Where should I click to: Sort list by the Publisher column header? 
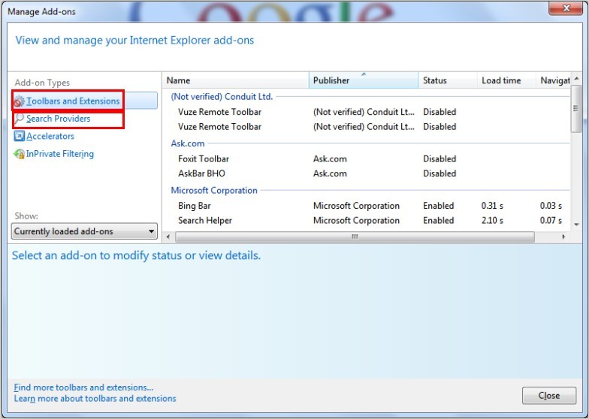click(364, 80)
